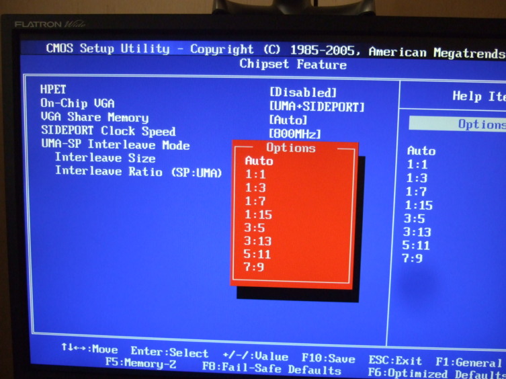Click 1:3 in the help panel list
This screenshot has width=506, height=379.
(x=417, y=178)
